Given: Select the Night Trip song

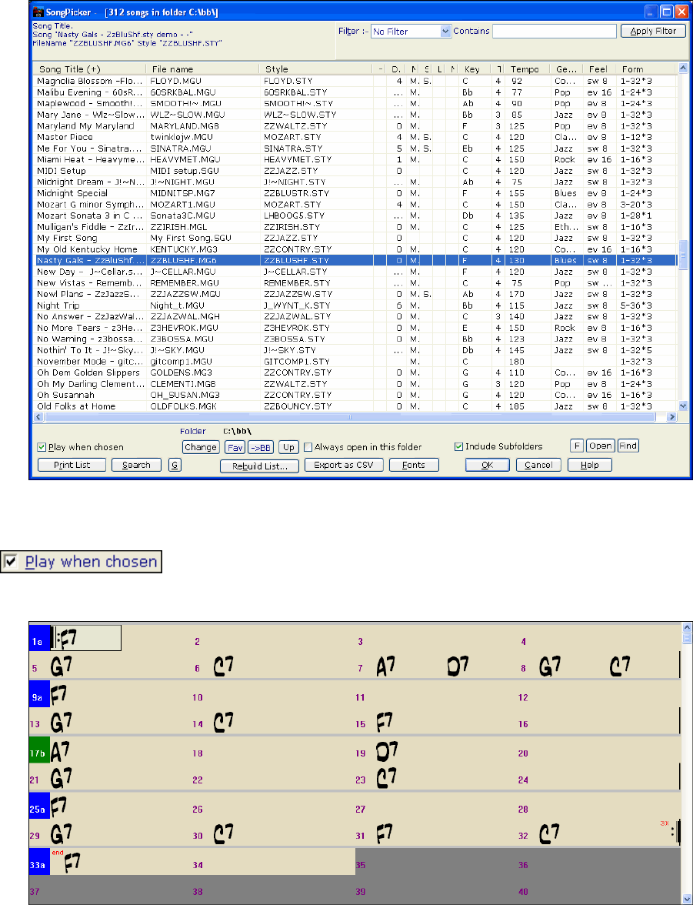Looking at the screenshot, I should (356, 306).
